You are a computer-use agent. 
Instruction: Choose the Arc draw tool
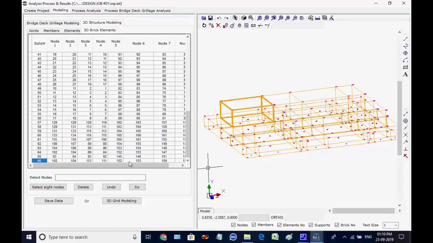pos(405,60)
